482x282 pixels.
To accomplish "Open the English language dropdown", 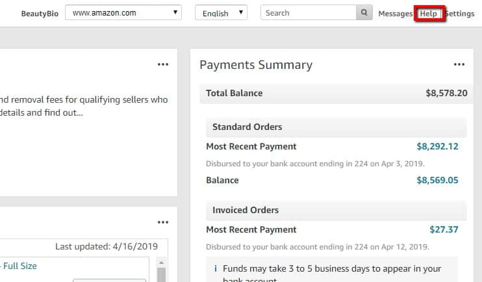I will 221,13.
